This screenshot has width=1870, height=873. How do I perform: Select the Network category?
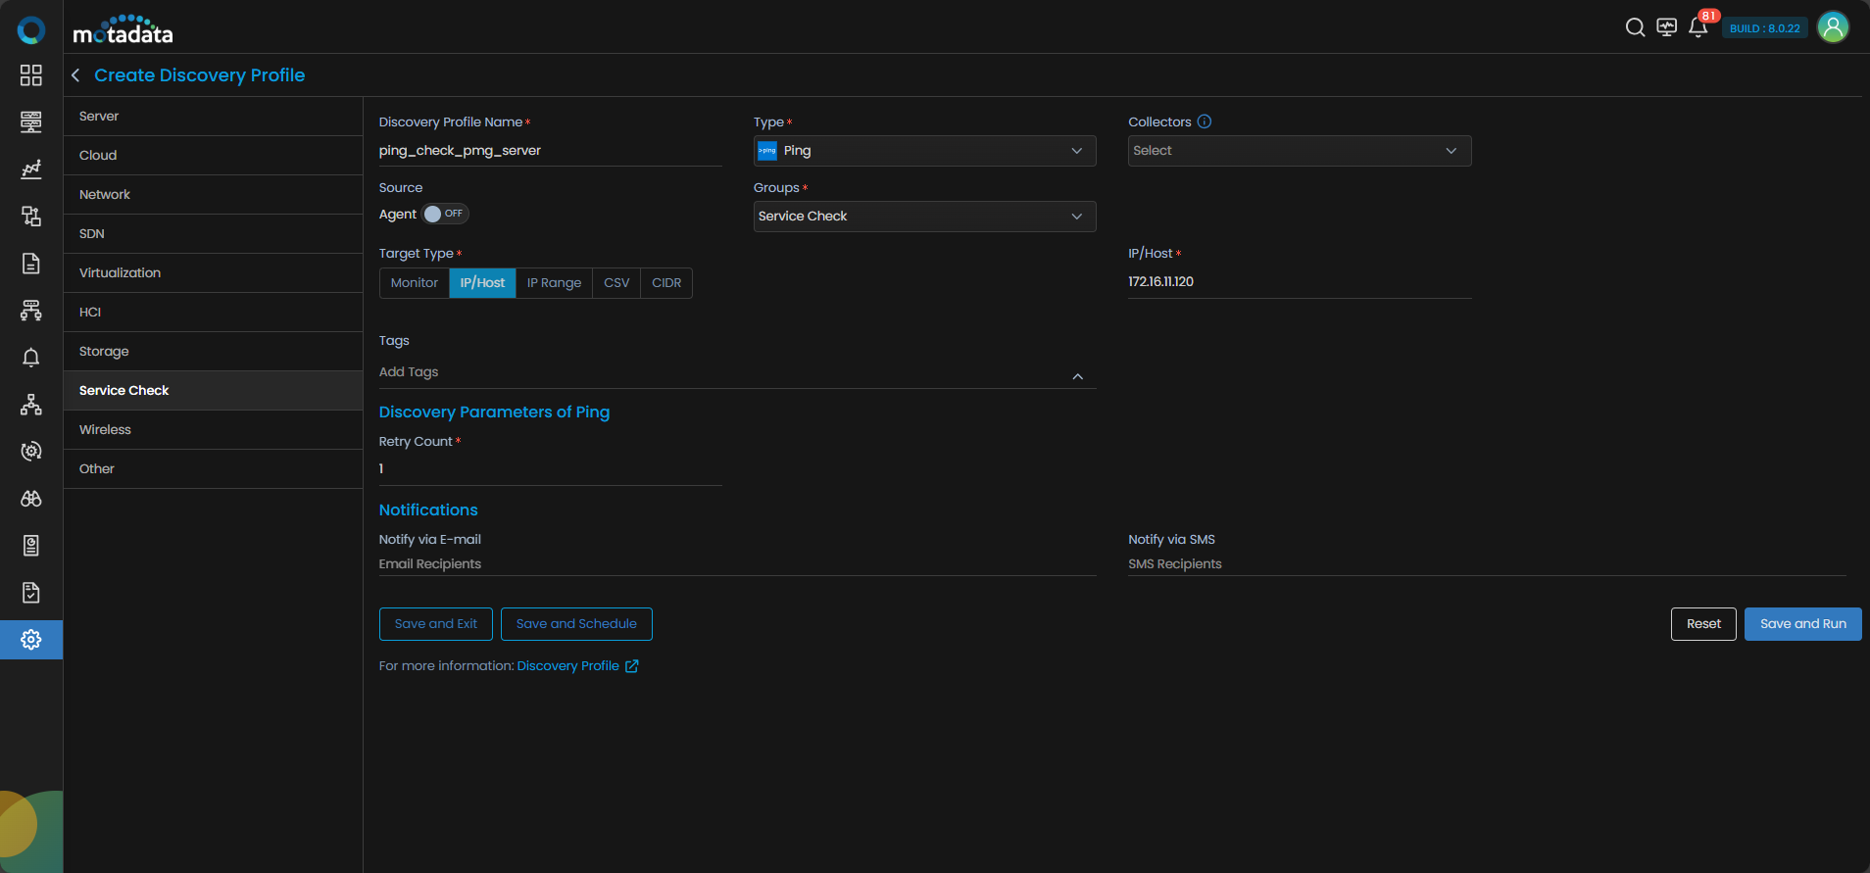pos(105,195)
